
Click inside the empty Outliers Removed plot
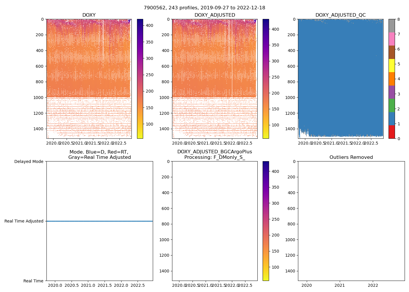pos(351,221)
